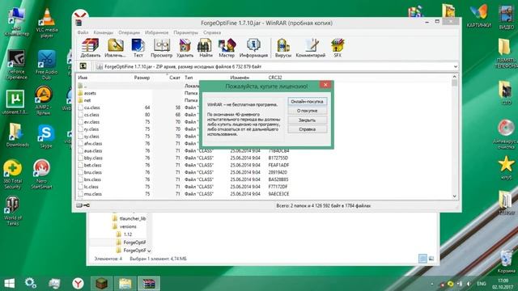
Task: Switch Explorer to large icons view
Action: pyautogui.click(x=431, y=259)
